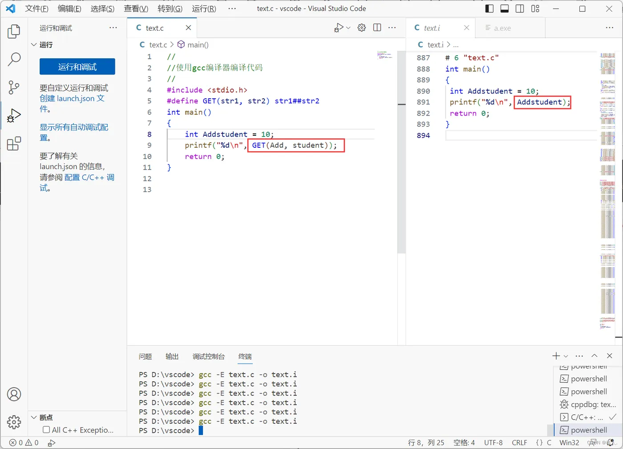
Task: Open the Explorer view in activity bar
Action: click(x=14, y=32)
